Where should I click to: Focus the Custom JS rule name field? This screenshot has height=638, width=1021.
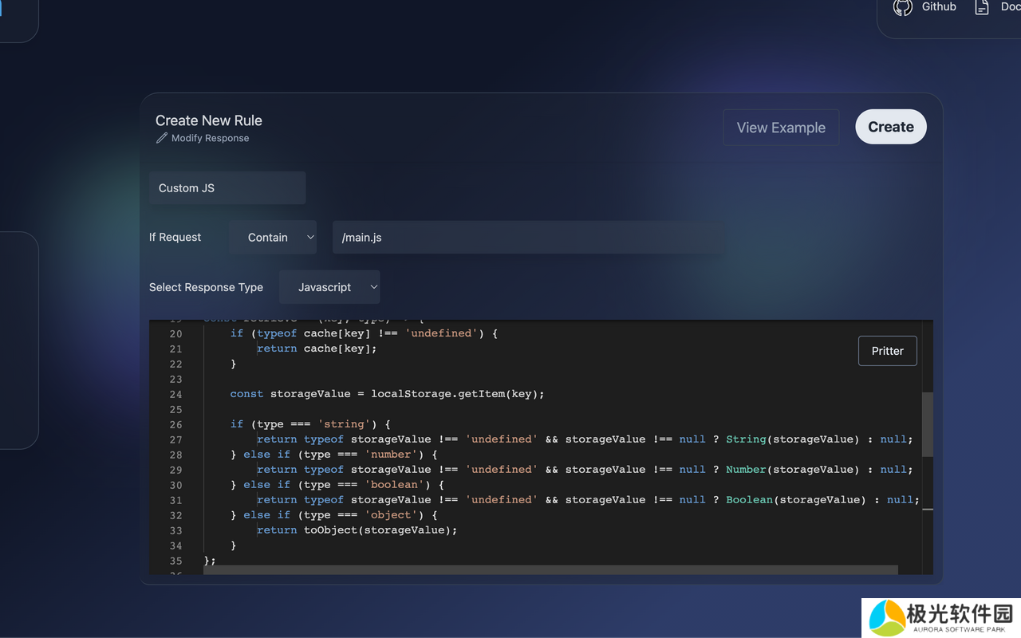pos(227,188)
